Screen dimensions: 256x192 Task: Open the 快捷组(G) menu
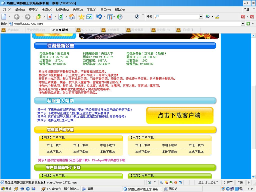(62, 10)
